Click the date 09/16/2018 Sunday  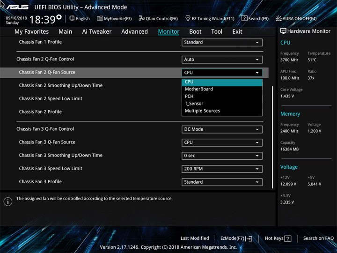click(16, 20)
